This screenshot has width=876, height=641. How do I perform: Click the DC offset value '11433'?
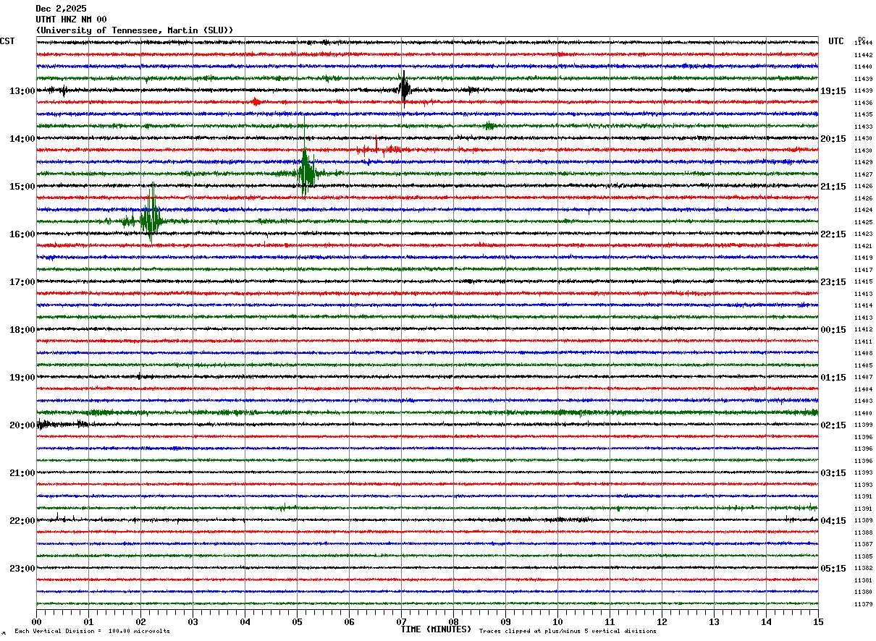coord(863,127)
